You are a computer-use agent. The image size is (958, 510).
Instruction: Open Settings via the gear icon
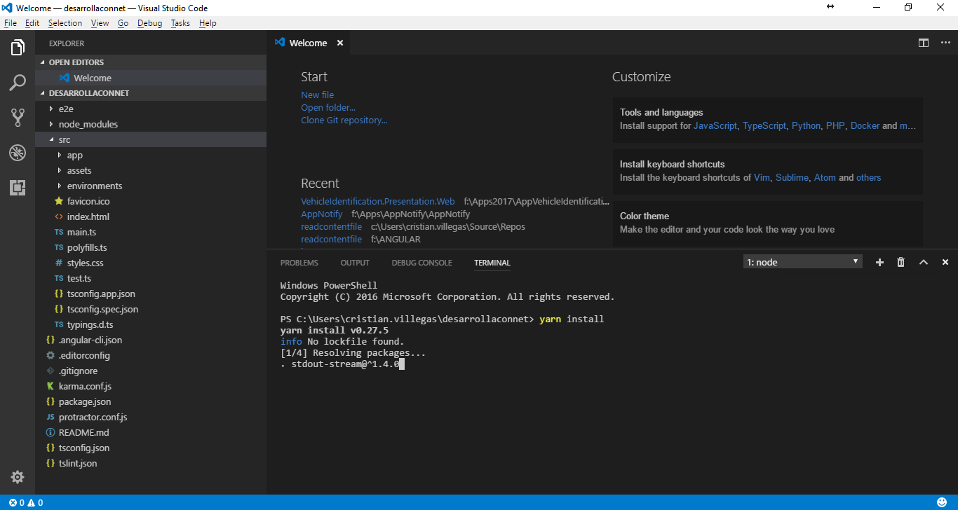click(17, 476)
